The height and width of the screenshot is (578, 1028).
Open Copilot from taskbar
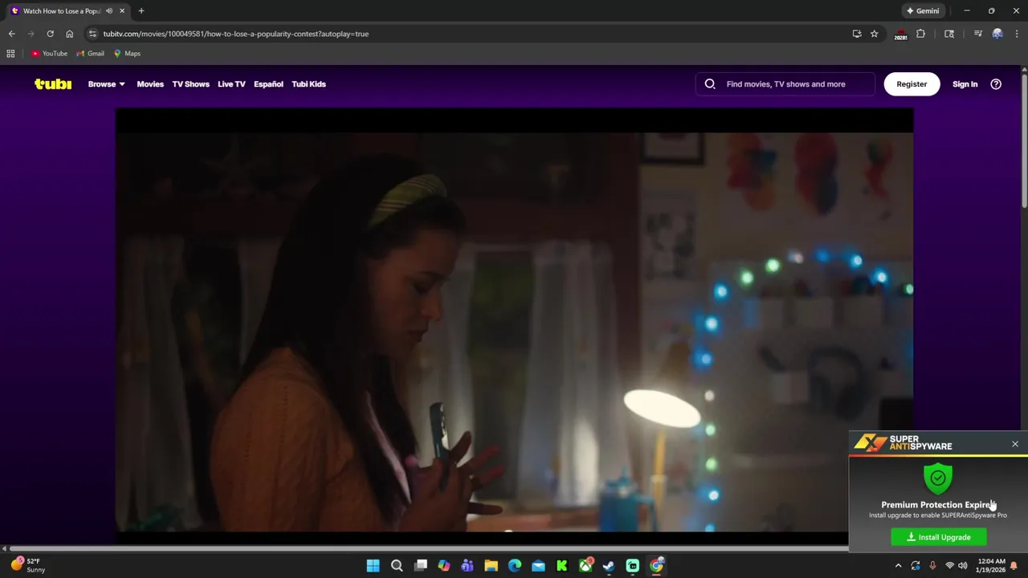[444, 566]
